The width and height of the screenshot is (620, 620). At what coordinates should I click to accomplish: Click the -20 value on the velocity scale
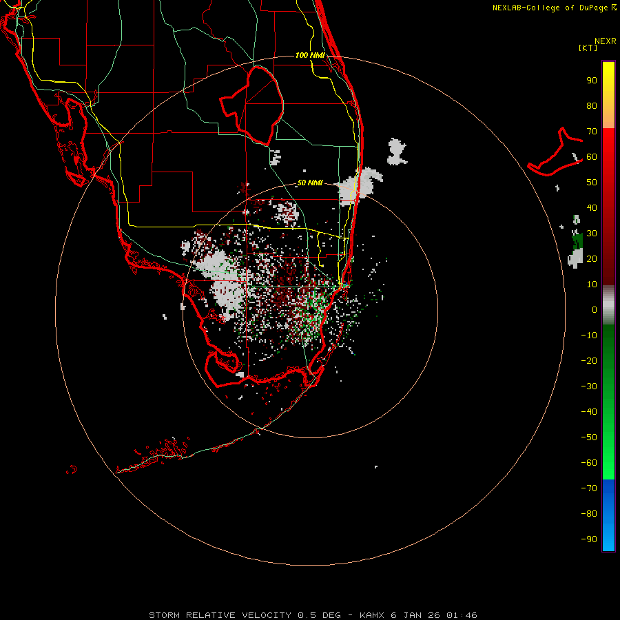click(x=589, y=360)
